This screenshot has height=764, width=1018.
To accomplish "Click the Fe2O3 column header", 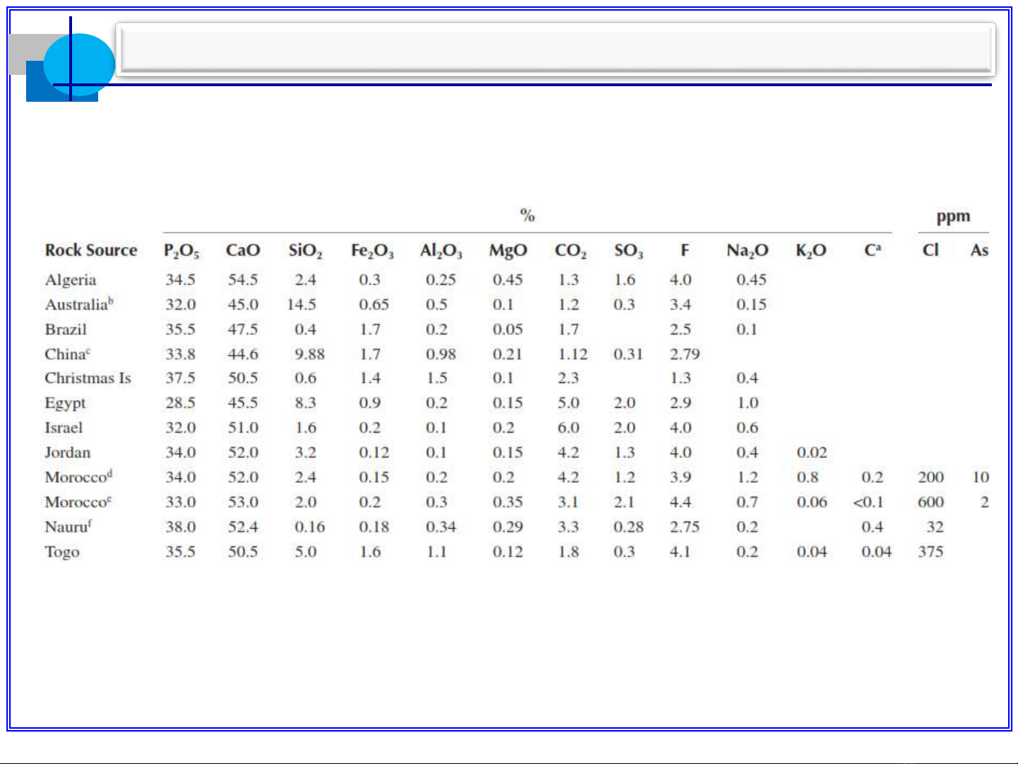I will [x=372, y=251].
